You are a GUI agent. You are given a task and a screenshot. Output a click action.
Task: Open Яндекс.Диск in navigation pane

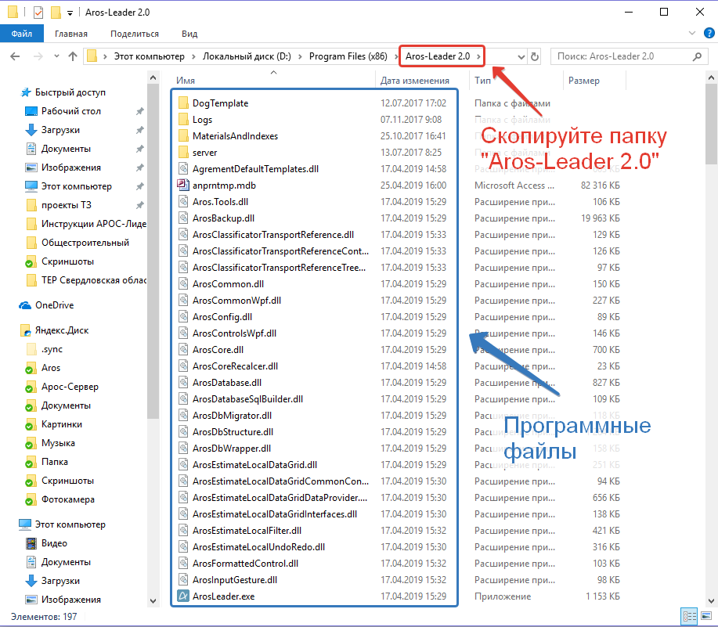coord(62,330)
